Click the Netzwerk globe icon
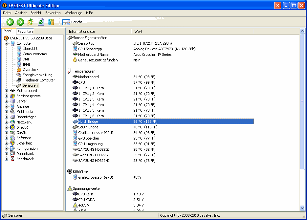This screenshot has width=307, height=220. click(x=12, y=122)
